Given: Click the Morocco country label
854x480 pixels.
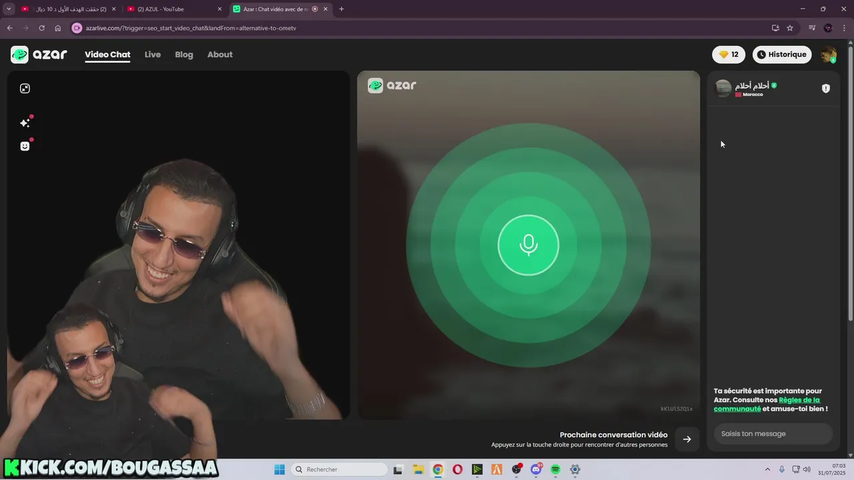Looking at the screenshot, I should pyautogui.click(x=753, y=95).
